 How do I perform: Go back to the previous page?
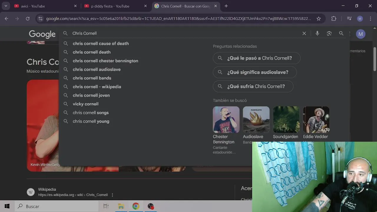(x=6, y=19)
